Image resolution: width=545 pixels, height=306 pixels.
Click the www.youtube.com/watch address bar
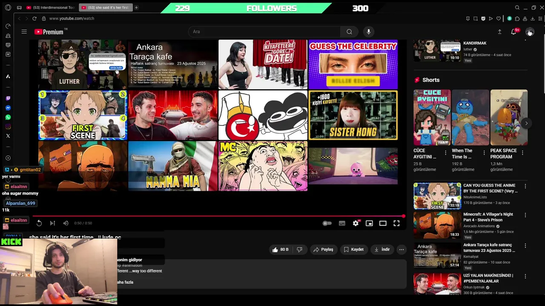pos(72,19)
